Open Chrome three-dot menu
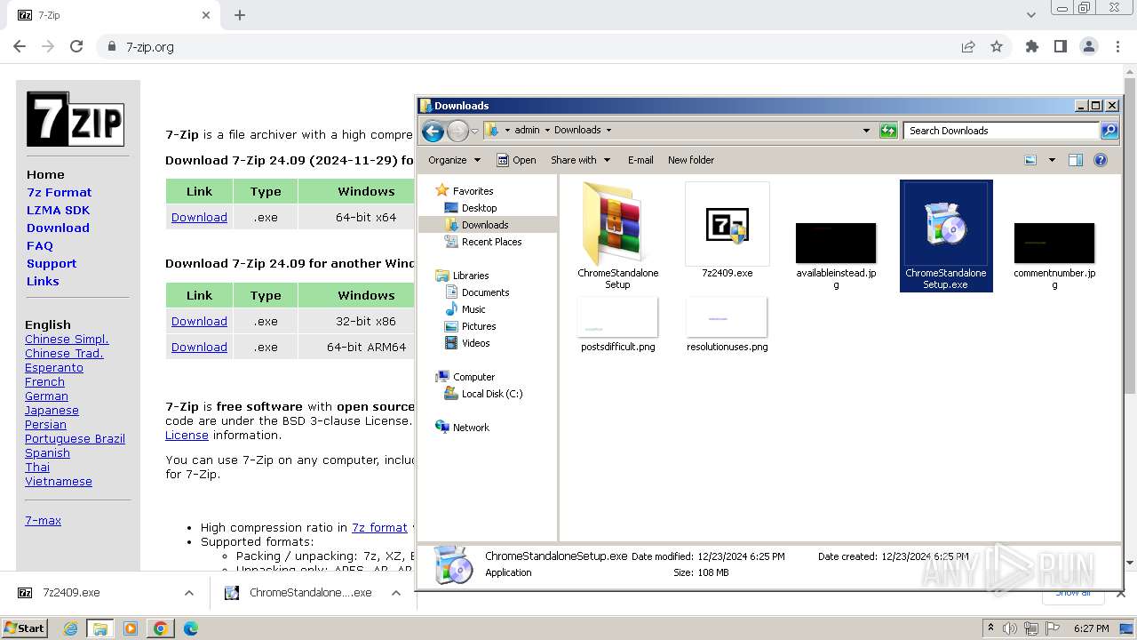 click(1117, 47)
